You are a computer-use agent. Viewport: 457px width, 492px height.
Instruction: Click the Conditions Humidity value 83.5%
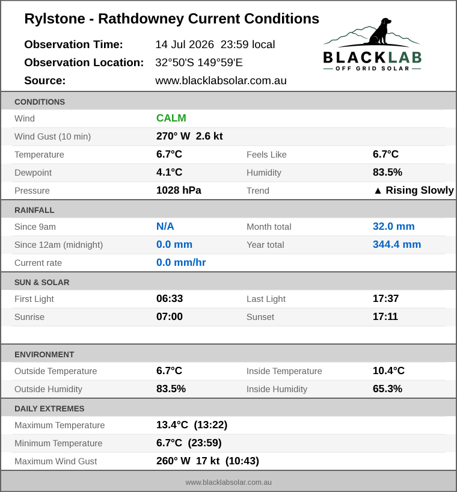click(x=387, y=172)
